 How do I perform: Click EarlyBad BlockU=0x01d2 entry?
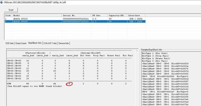(165, 94)
